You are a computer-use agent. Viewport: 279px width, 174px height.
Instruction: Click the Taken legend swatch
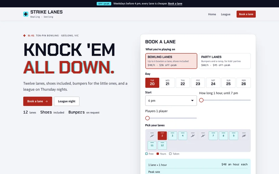tap(170, 154)
